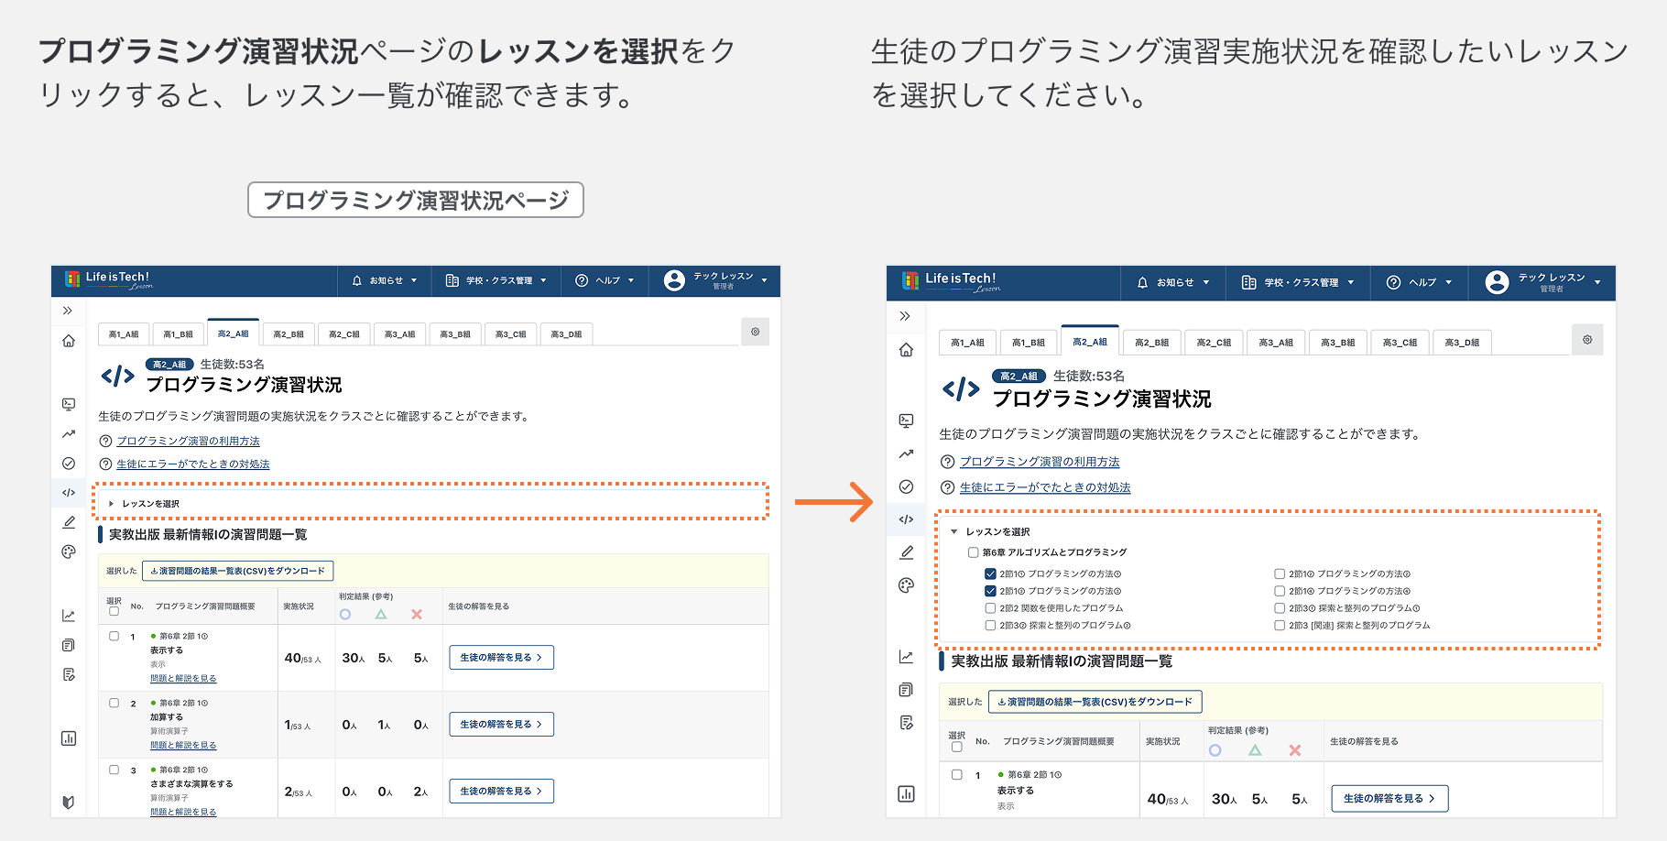
Task: Tick the 第6章 アルゴリズムとプログラミング checkbox
Action: pyautogui.click(x=973, y=552)
